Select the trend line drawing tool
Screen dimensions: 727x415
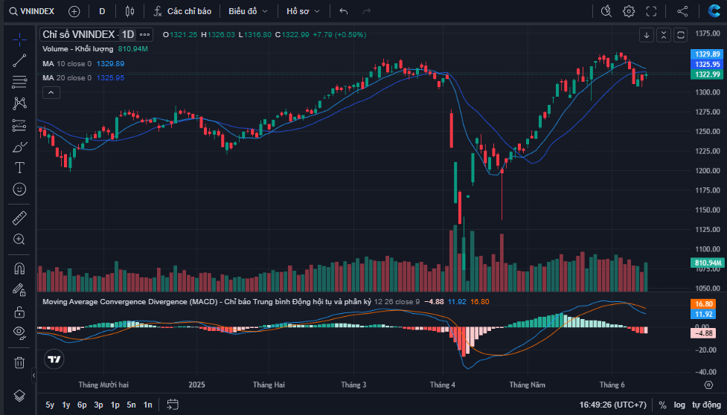coord(19,61)
